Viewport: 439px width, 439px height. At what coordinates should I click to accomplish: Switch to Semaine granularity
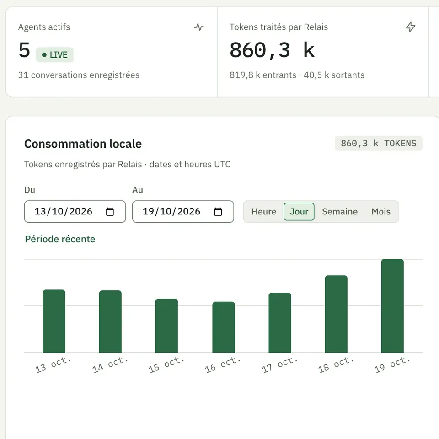pyautogui.click(x=340, y=212)
